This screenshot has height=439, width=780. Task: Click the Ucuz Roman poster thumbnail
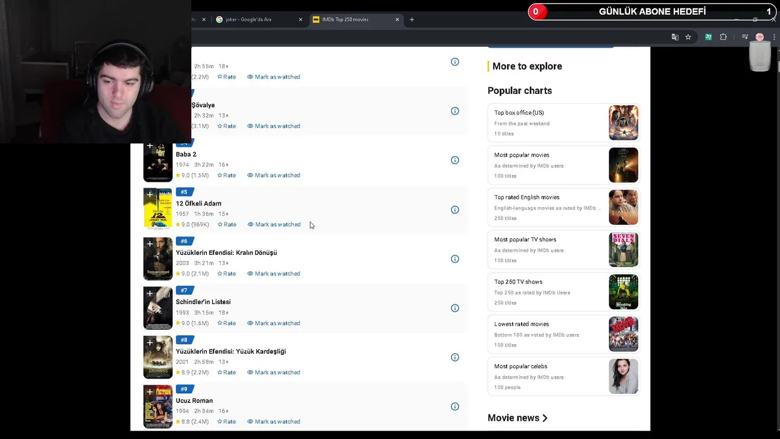[x=158, y=406]
